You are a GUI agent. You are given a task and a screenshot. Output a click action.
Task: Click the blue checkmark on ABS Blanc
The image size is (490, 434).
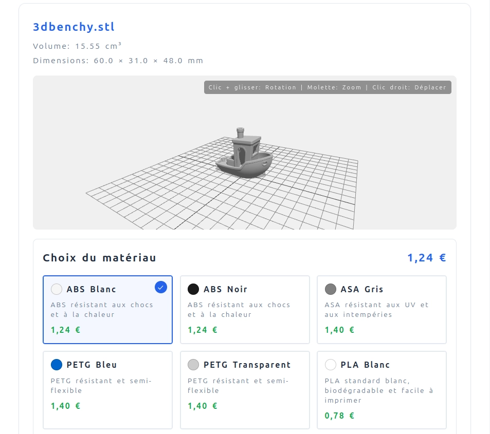[x=161, y=287]
